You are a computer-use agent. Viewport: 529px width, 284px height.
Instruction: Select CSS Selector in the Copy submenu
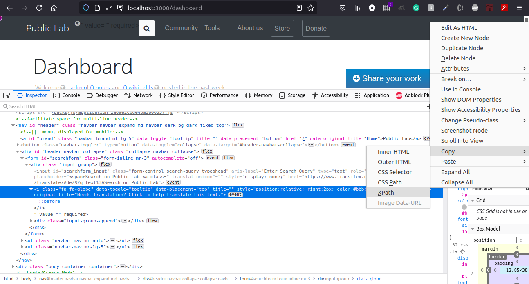(x=398, y=172)
